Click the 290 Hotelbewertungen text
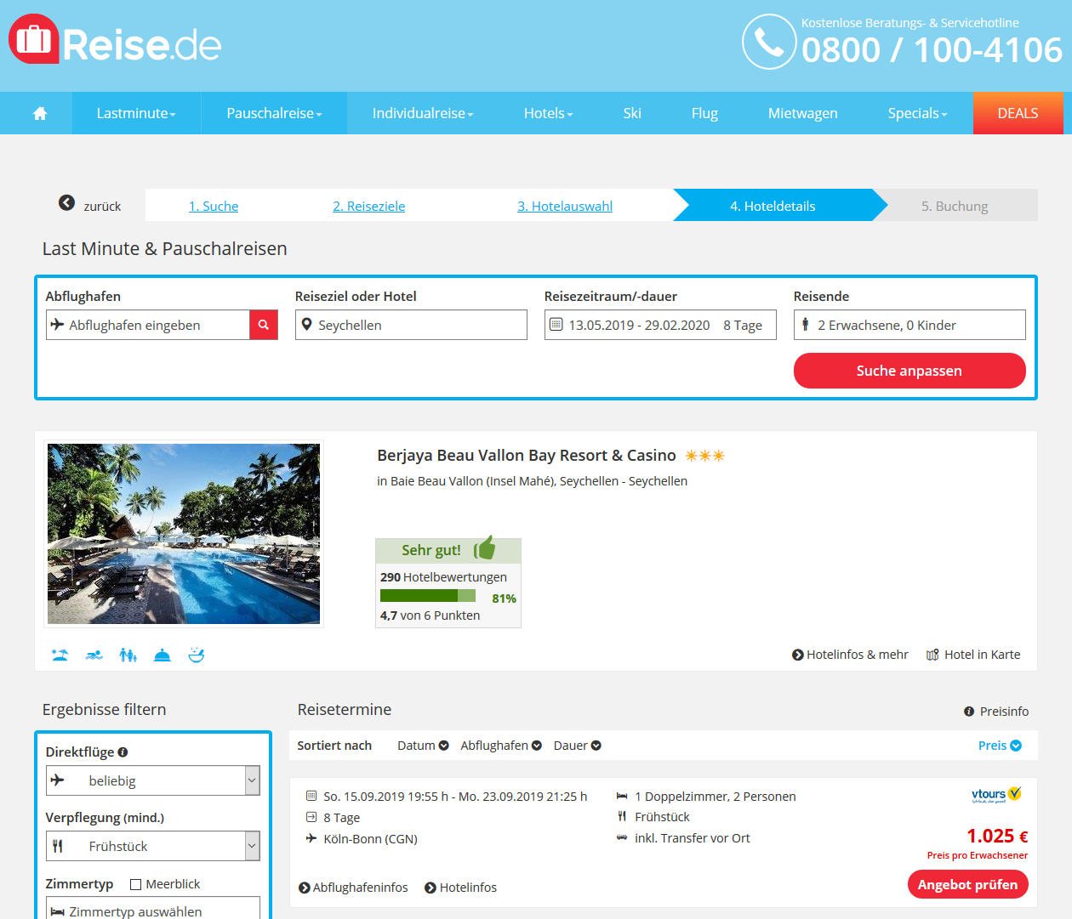The image size is (1072, 919). tap(443, 577)
